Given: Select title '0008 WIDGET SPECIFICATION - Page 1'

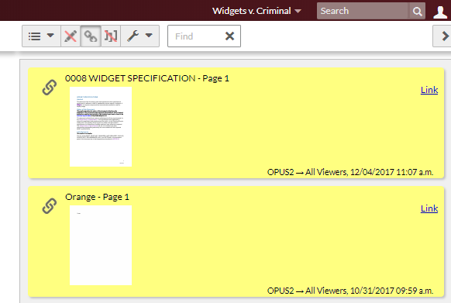Looking at the screenshot, I should 147,78.
